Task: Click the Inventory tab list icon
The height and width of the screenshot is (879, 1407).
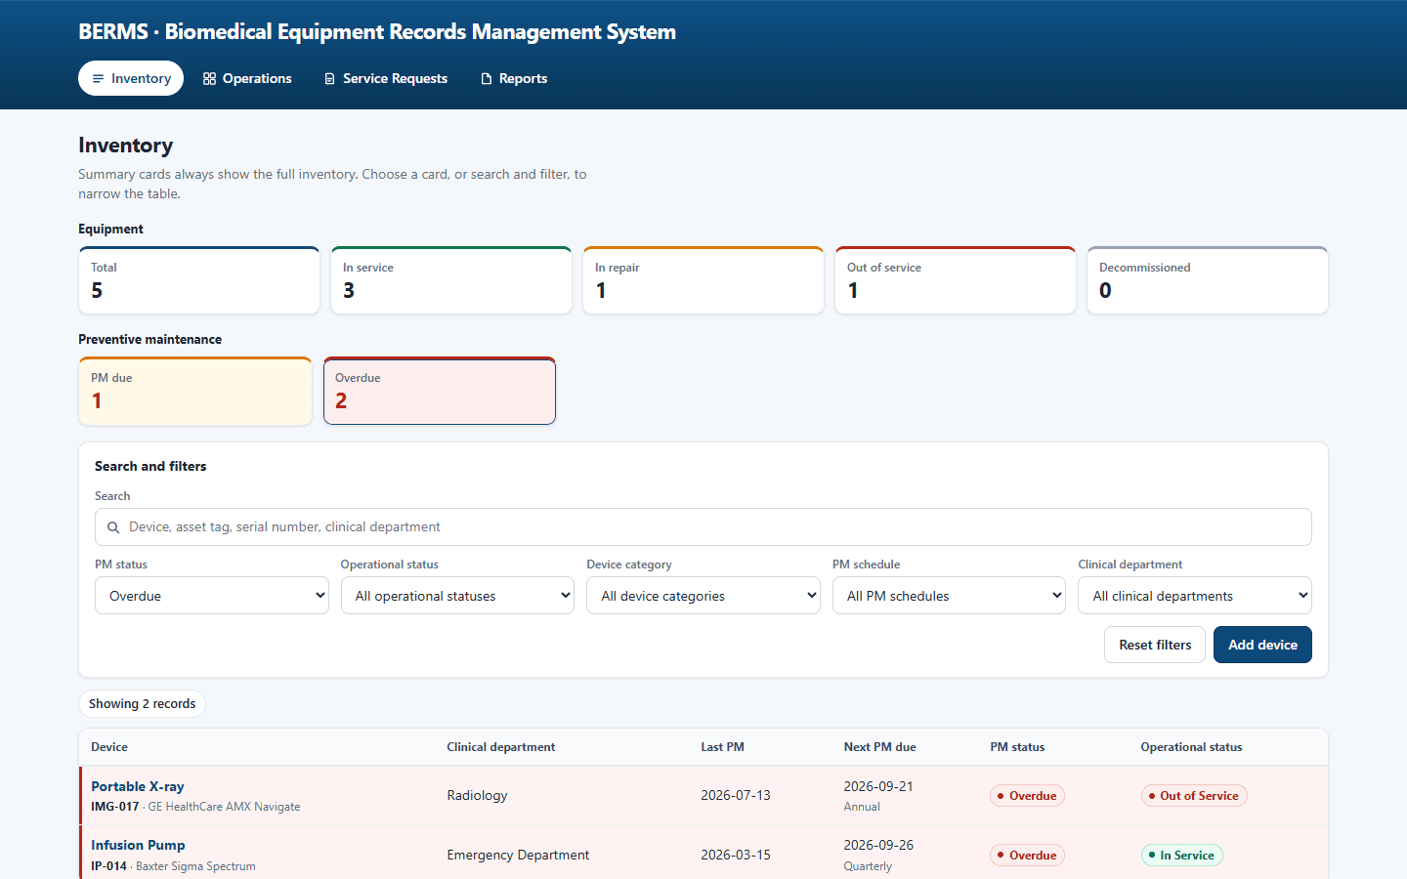Action: 98,79
